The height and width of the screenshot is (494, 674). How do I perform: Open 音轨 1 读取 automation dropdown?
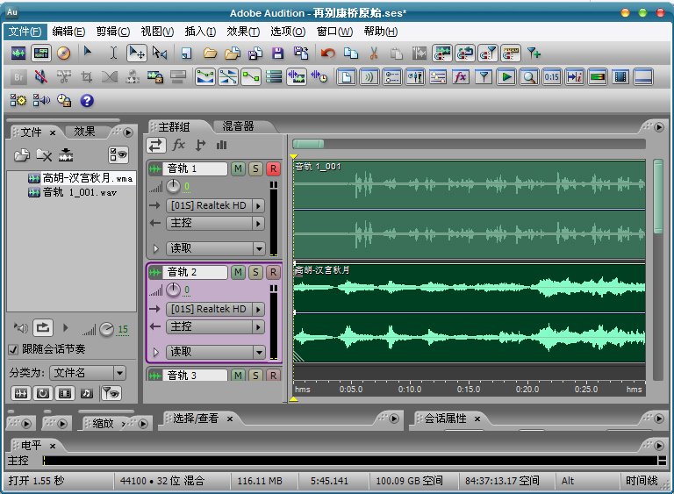215,248
